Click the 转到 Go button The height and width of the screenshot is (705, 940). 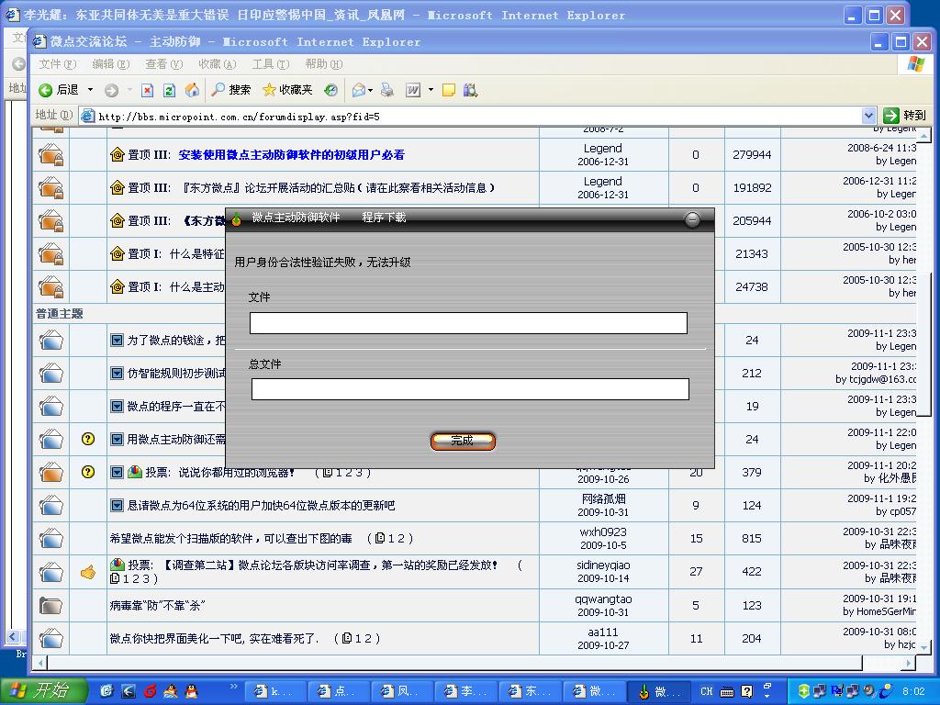click(x=905, y=116)
